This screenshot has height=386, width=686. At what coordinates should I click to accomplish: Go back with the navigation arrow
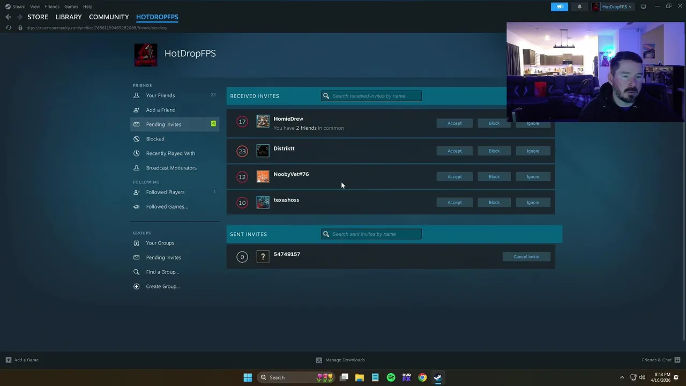click(8, 17)
